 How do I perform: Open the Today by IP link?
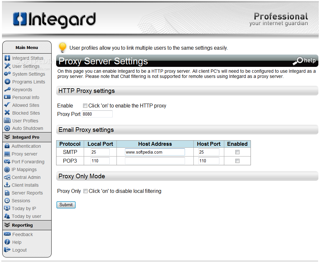pos(24,208)
